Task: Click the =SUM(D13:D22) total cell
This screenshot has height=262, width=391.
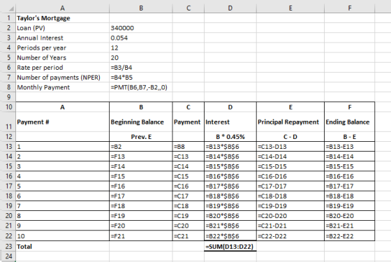Action: [230, 246]
